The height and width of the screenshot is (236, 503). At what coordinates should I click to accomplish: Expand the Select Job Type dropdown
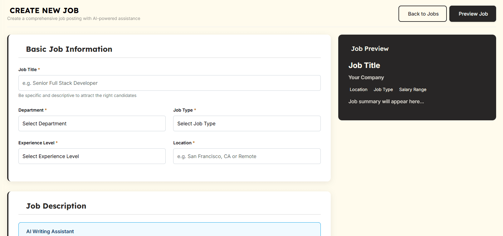point(247,123)
